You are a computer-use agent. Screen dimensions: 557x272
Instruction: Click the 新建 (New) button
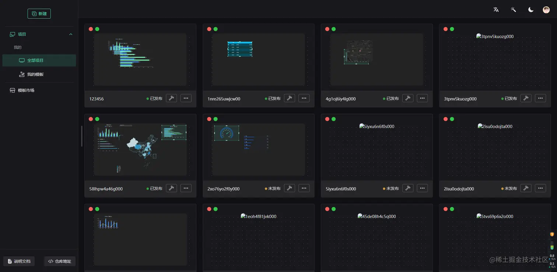(x=39, y=14)
